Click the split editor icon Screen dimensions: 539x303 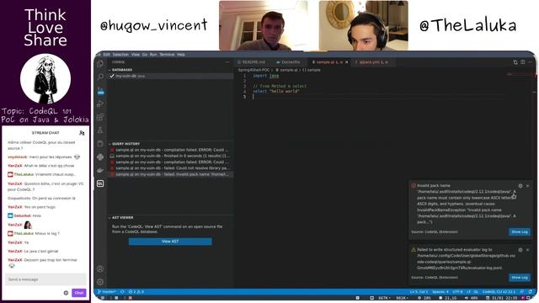coord(522,62)
